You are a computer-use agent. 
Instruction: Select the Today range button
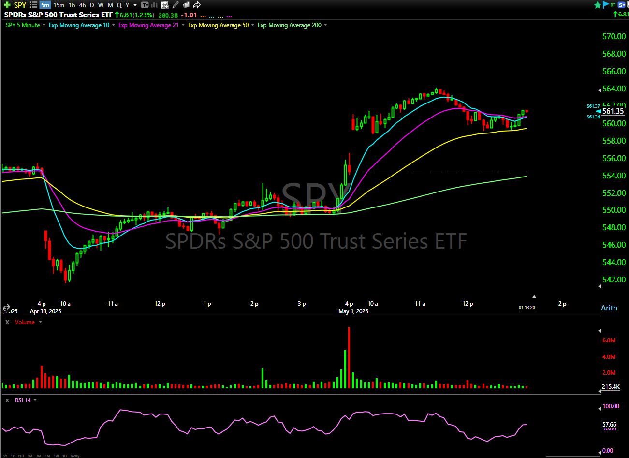[74, 456]
